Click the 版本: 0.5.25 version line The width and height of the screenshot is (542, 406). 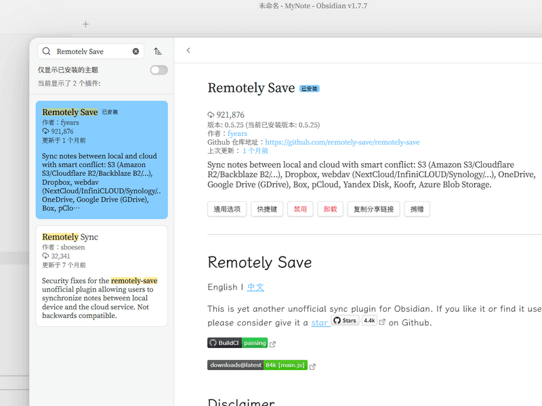[x=264, y=125]
